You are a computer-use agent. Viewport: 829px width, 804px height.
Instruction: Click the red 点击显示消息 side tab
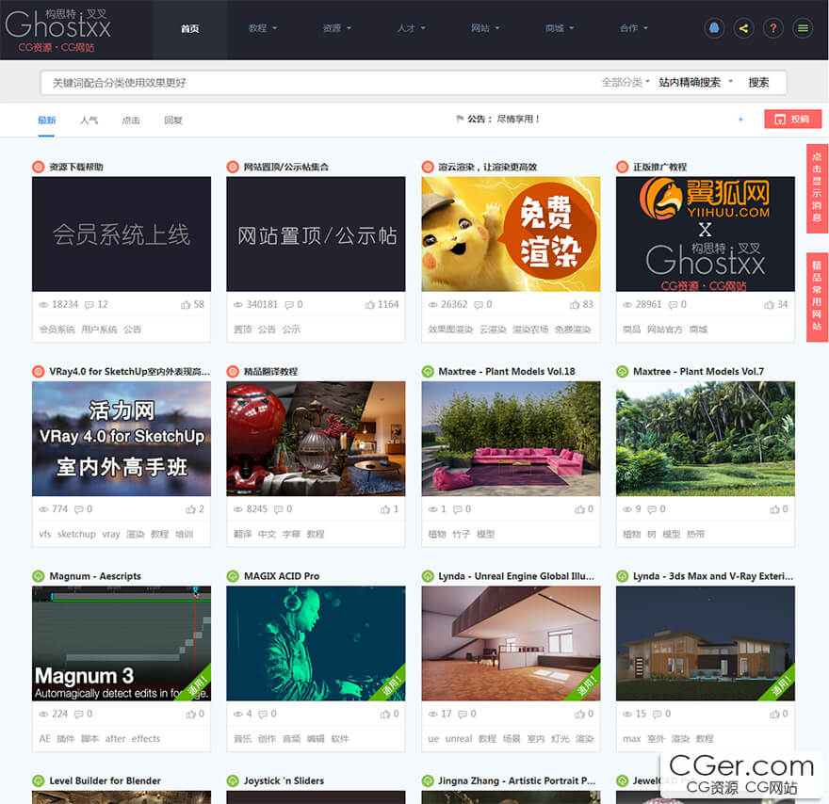click(817, 188)
